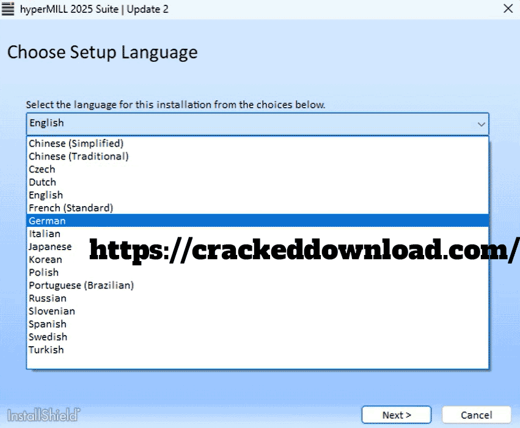
Task: Pick Korean as installation language
Action: tap(257, 259)
